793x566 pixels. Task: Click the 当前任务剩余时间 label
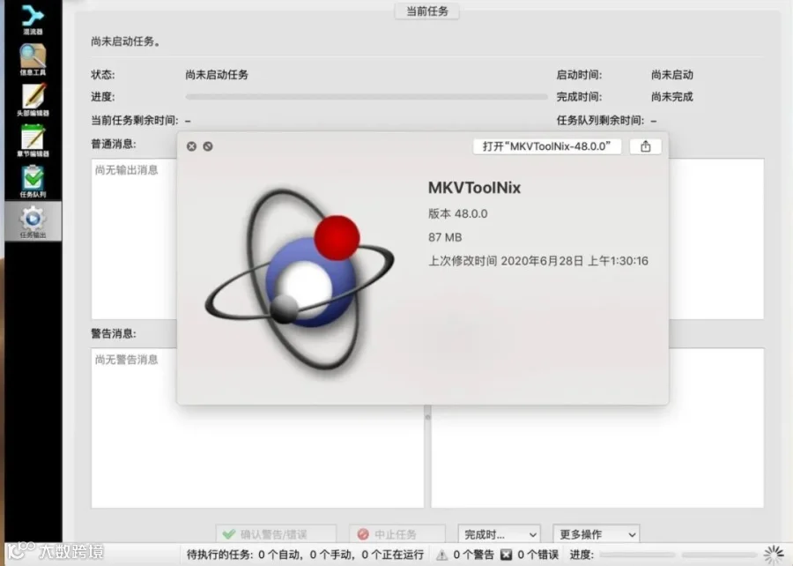pos(135,121)
